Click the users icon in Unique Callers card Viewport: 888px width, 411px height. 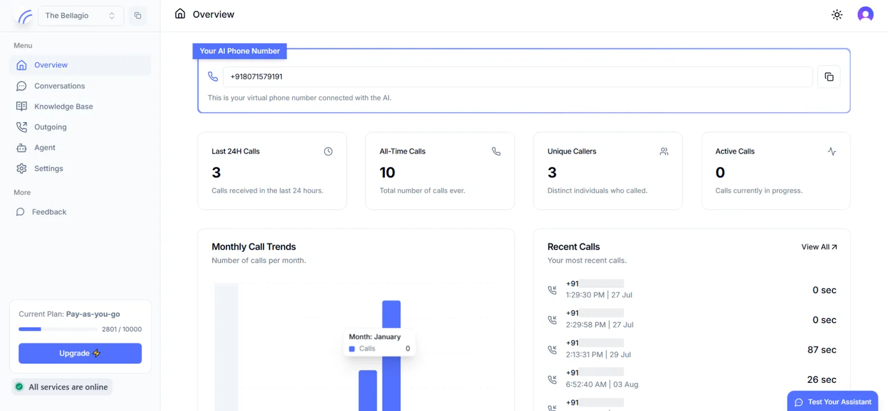[664, 151]
